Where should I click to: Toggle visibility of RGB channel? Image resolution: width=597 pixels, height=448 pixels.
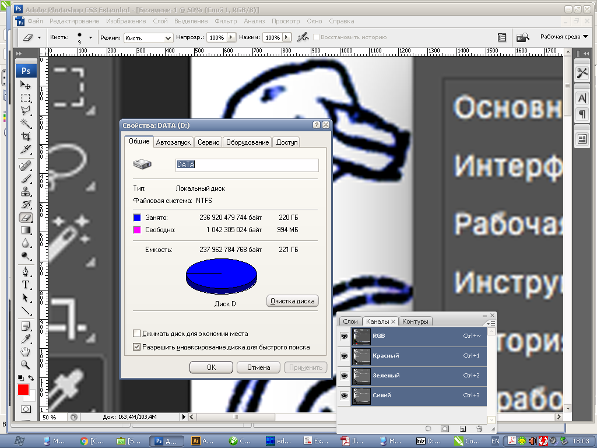tap(344, 337)
